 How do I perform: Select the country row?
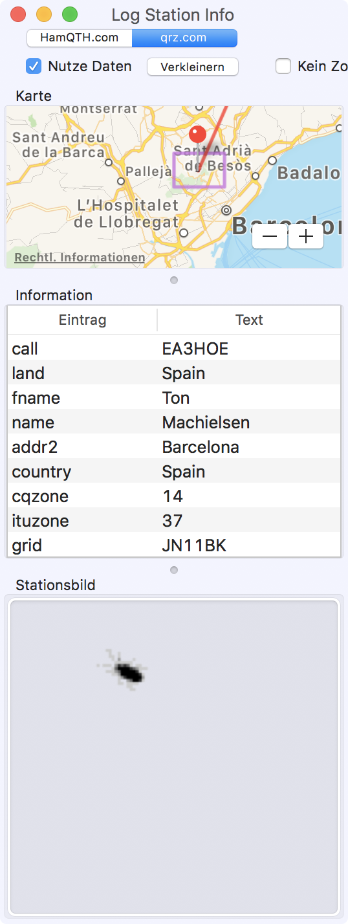pyautogui.click(x=174, y=472)
